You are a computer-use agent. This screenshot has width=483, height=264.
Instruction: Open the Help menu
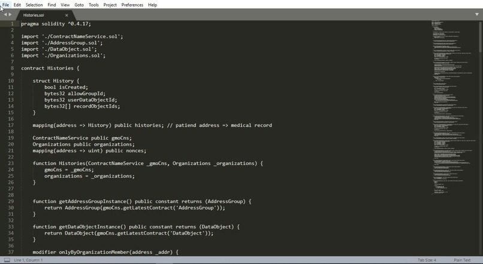(152, 5)
